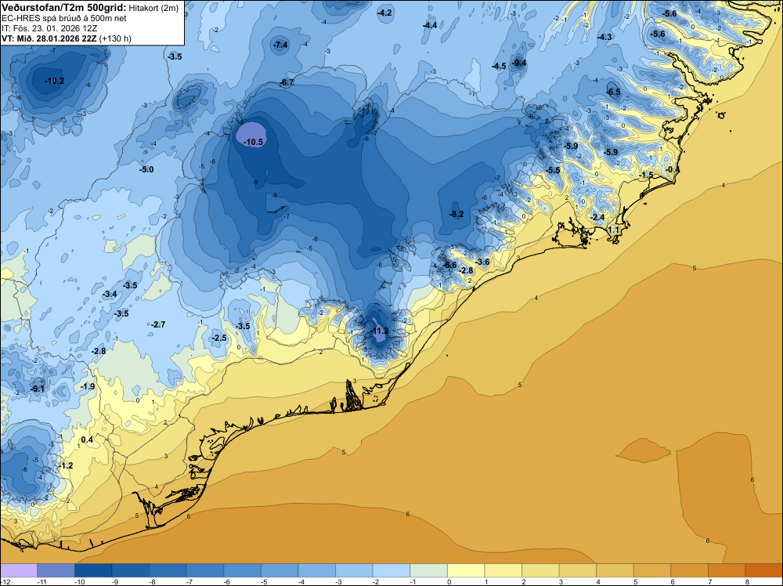783x586 pixels.
Task: Select the -6.5 temperature value
Action: (613, 92)
